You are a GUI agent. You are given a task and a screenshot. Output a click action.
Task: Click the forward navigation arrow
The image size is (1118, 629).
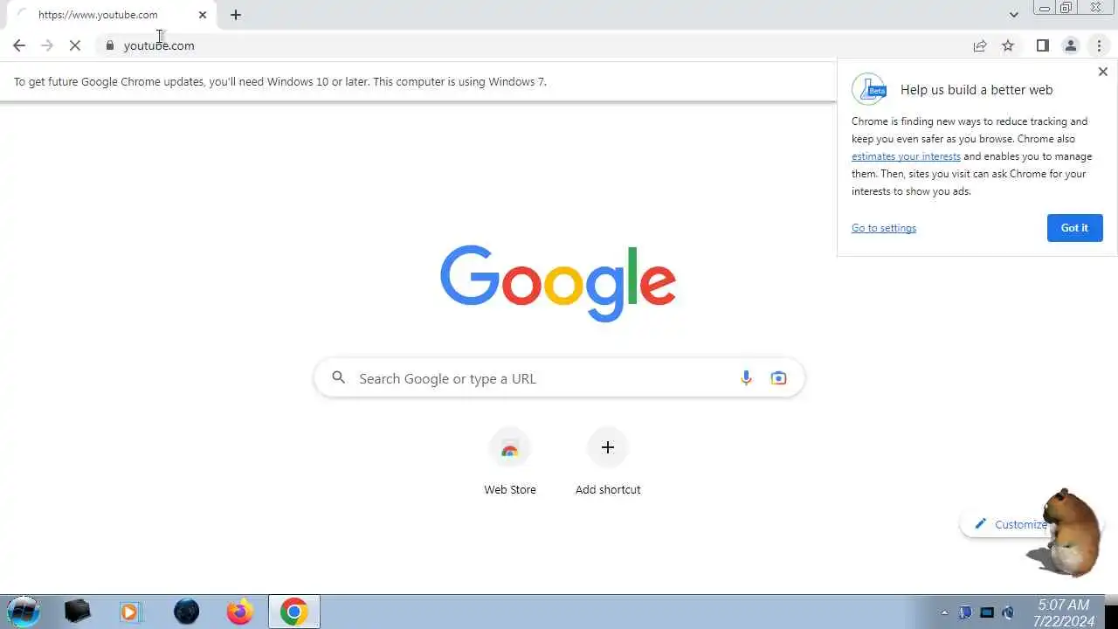point(47,45)
